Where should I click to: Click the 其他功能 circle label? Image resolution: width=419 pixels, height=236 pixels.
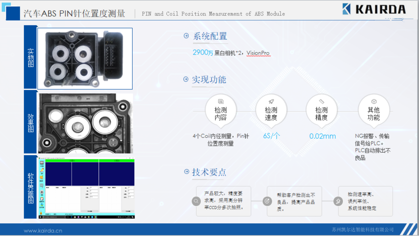coord(374,114)
